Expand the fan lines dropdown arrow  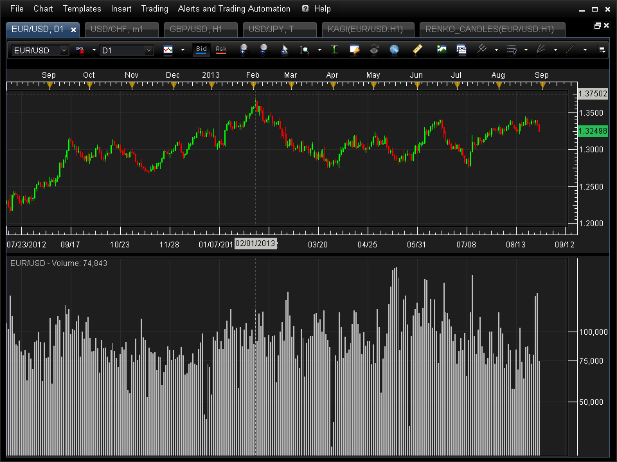[x=555, y=50]
